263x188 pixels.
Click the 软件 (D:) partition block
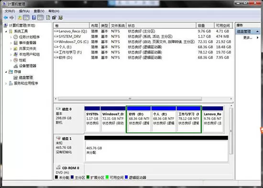[139, 119]
